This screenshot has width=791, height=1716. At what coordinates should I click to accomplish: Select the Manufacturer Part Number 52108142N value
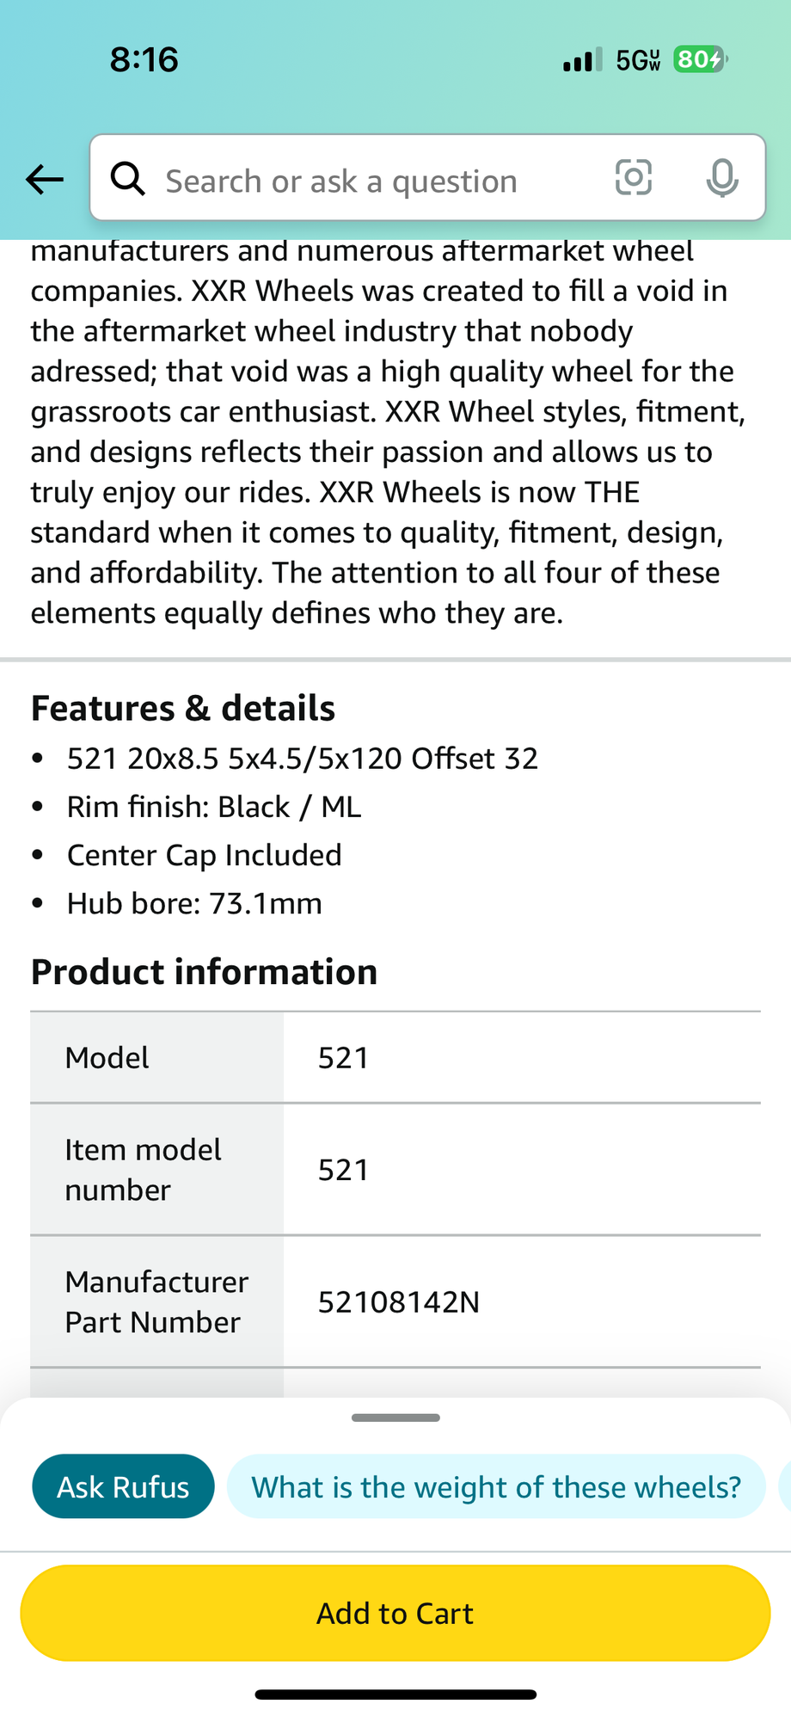coord(399,1302)
